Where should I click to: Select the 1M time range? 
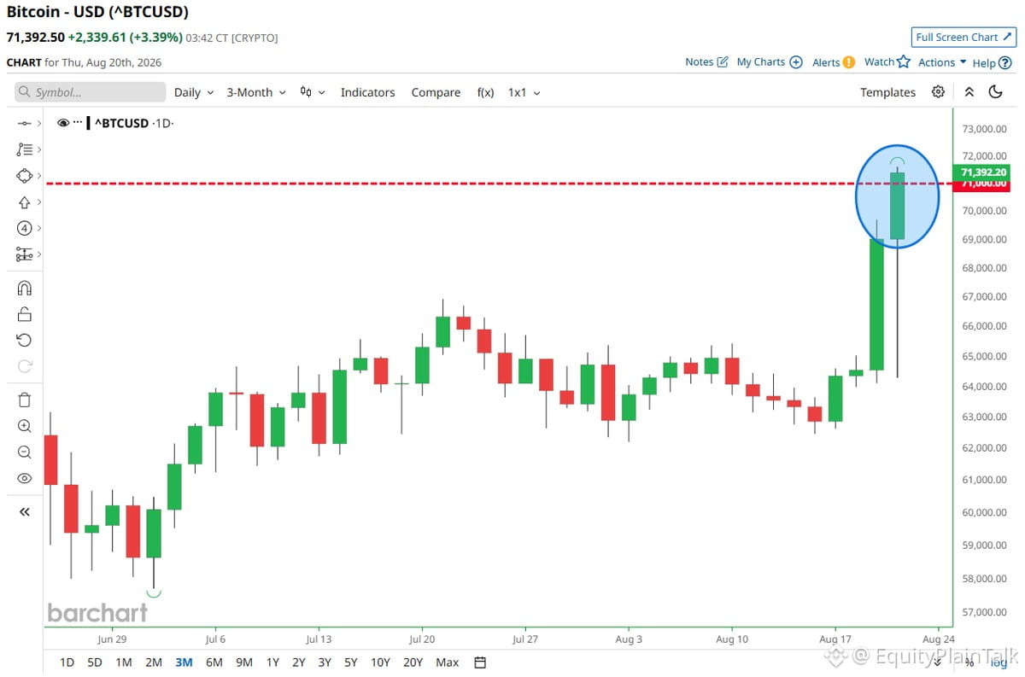tap(124, 662)
